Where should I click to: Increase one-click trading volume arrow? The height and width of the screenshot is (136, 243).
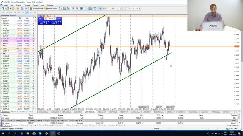pyautogui.click(x=55, y=19)
